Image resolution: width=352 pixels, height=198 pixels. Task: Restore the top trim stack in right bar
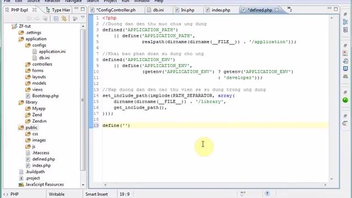[345, 14]
